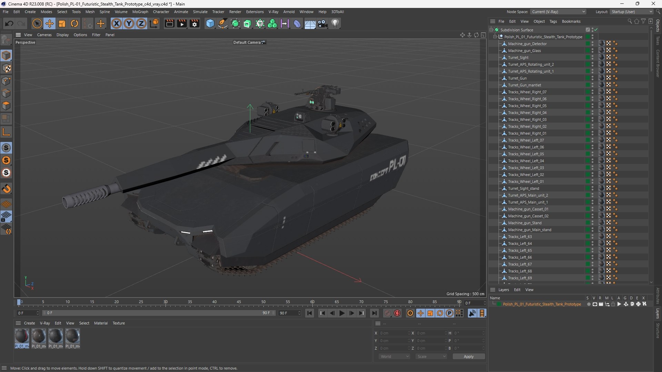Open the Node Space dropdown
The width and height of the screenshot is (662, 372).
tap(558, 12)
